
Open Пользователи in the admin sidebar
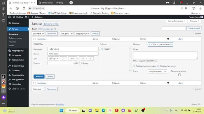coord(18,75)
